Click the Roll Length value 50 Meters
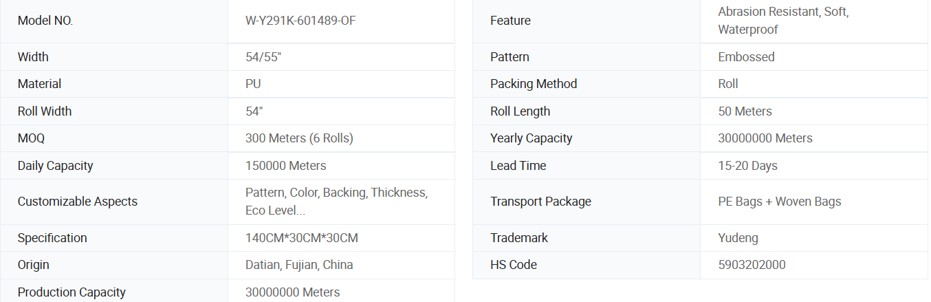This screenshot has width=931, height=302. coord(745,111)
